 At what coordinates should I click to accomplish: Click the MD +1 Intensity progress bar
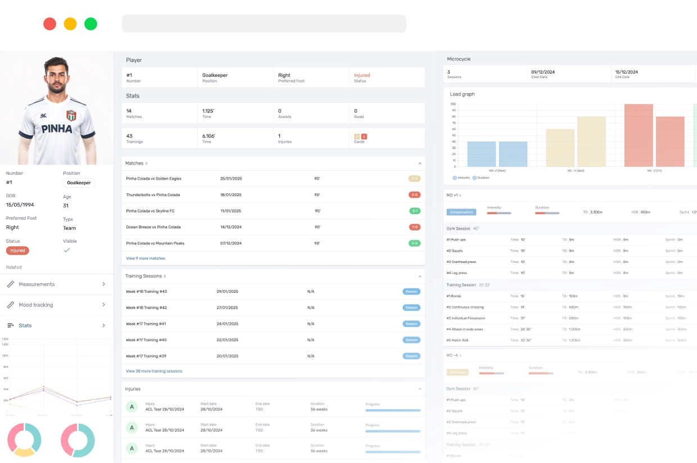point(499,213)
